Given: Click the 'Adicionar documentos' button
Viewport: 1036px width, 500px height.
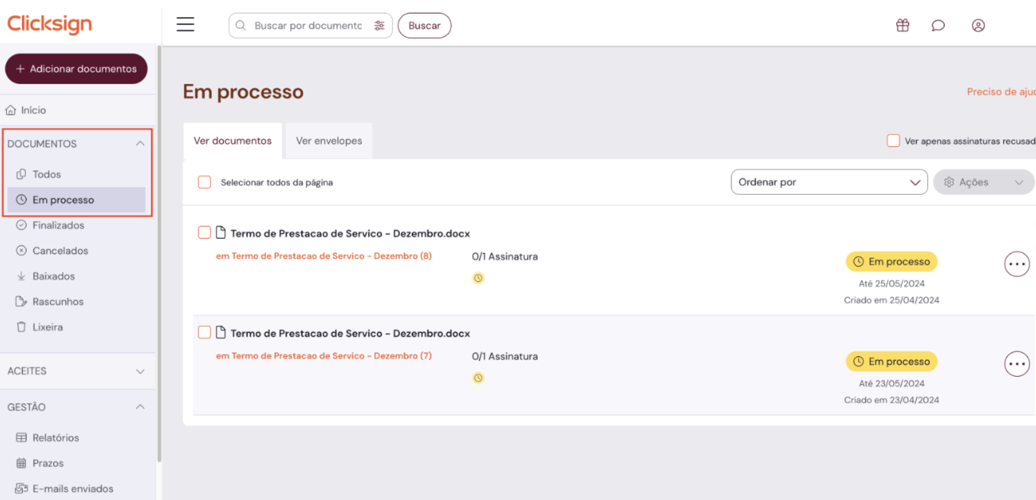Looking at the screenshot, I should click(76, 69).
